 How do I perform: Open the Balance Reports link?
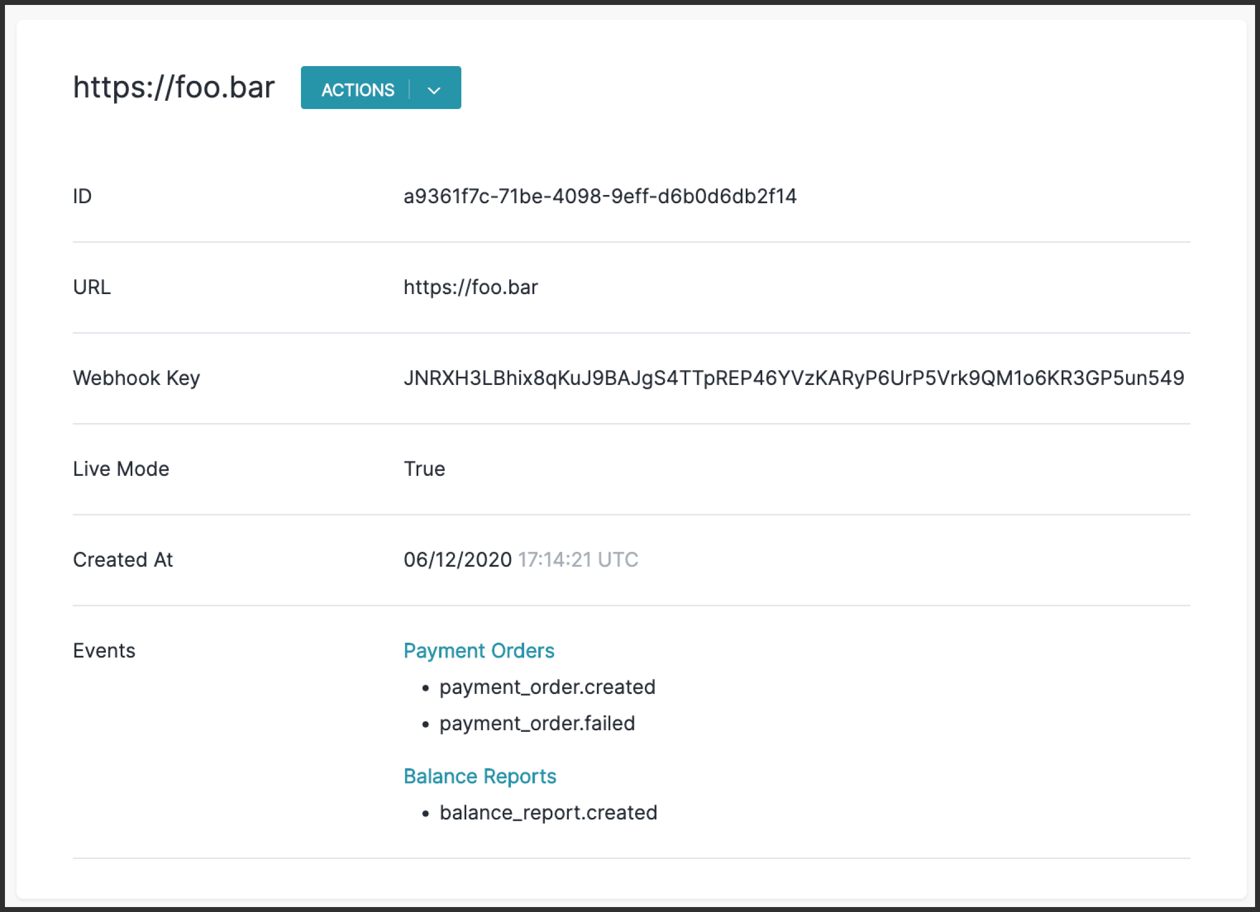tap(480, 775)
